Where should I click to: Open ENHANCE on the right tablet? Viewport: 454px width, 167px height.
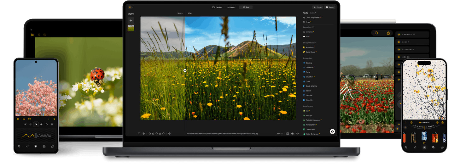(412, 34)
